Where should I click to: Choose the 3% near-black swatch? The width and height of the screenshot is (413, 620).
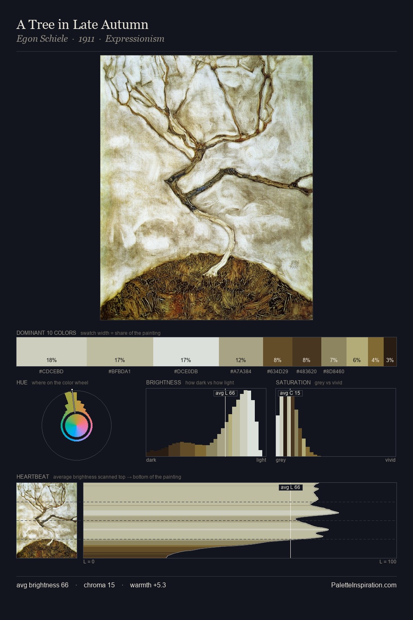click(x=390, y=352)
